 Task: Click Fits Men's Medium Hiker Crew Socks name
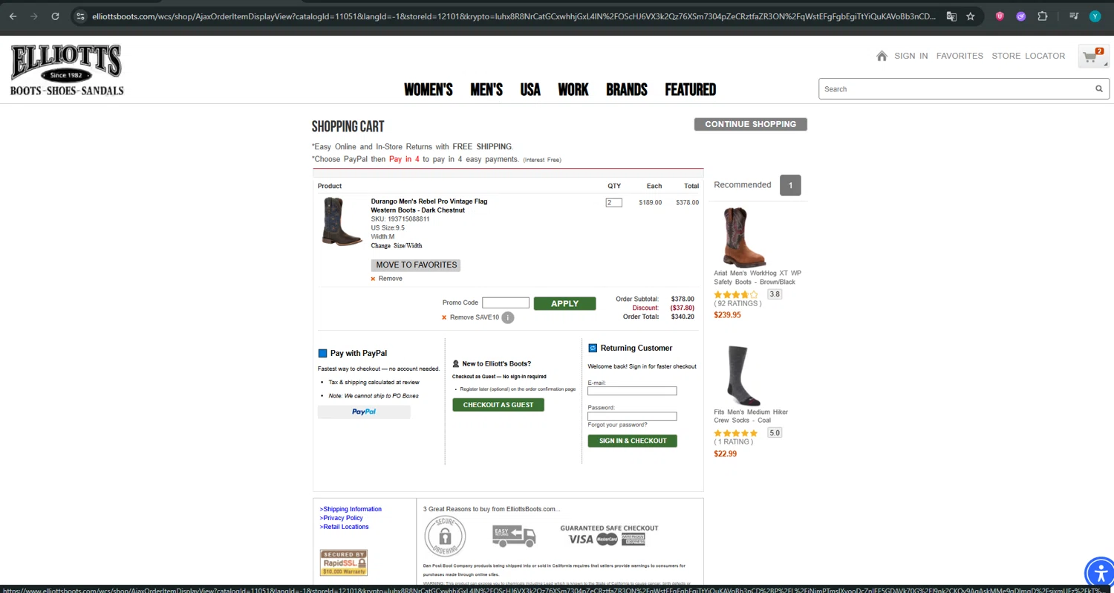pos(751,416)
